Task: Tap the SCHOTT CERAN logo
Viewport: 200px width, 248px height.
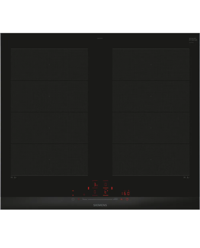Action: [193, 39]
